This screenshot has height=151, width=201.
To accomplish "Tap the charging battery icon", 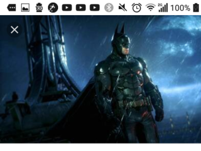I will click(x=196, y=8).
